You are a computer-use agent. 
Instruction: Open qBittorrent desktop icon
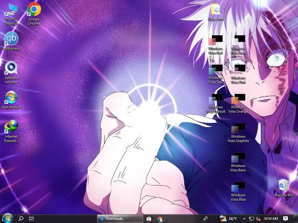click(x=11, y=41)
